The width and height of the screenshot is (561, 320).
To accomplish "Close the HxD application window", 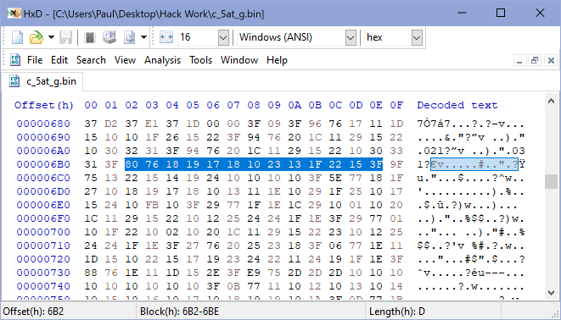I will click(540, 14).
